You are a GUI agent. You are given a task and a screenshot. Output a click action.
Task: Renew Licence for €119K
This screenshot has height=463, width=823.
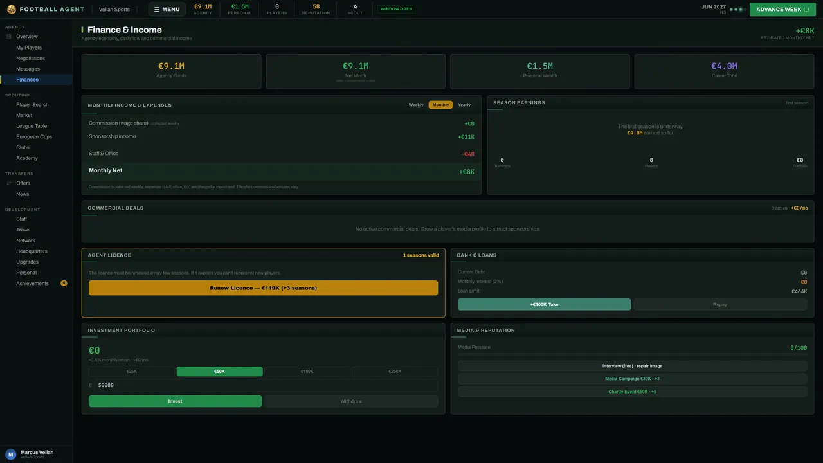pos(263,288)
